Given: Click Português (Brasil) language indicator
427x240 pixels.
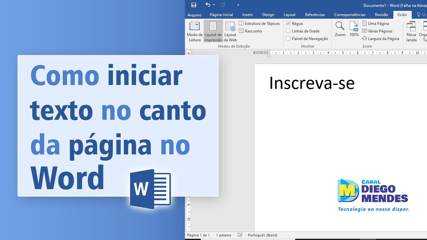Looking at the screenshot, I should pyautogui.click(x=262, y=235).
